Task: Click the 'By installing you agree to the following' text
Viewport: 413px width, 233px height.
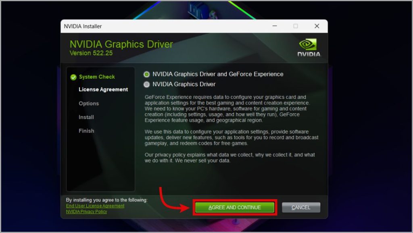Action: (106, 200)
